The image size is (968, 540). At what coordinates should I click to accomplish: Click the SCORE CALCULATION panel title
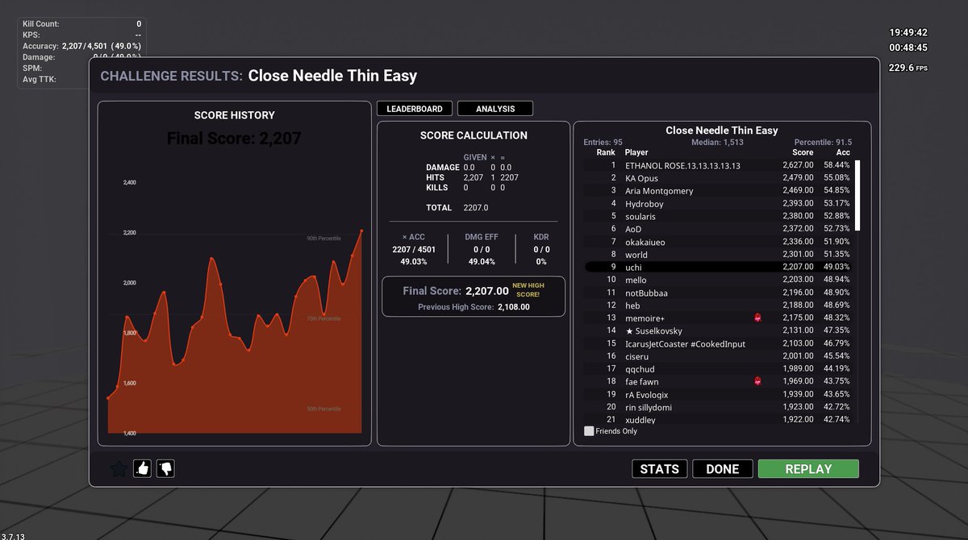click(474, 135)
